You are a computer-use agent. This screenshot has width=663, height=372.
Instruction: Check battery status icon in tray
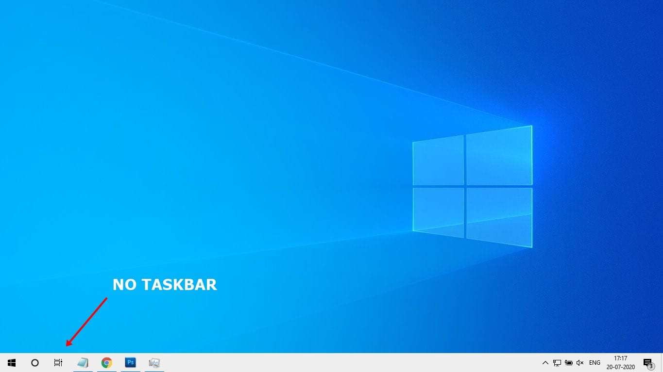click(568, 363)
